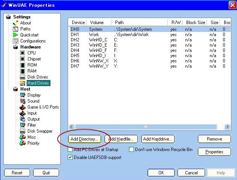Click the ROM chip icon
The width and height of the screenshot is (237, 180).
[23, 65]
